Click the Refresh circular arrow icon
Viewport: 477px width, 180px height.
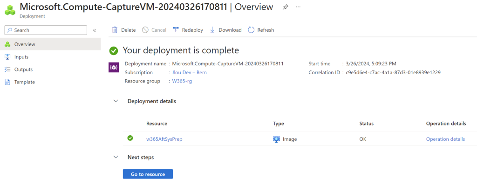[251, 30]
